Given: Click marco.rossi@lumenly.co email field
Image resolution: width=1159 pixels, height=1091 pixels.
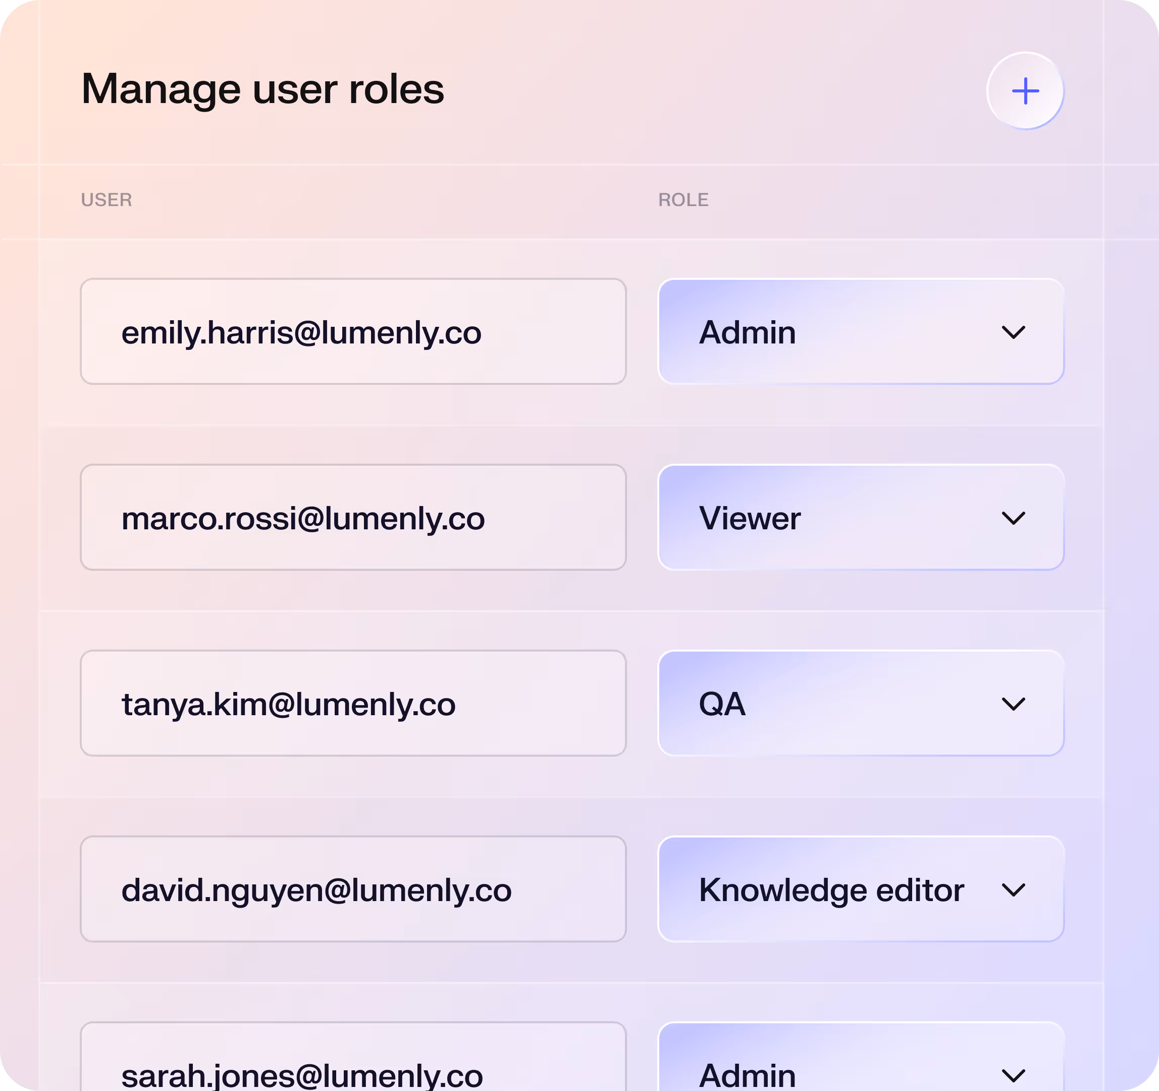Looking at the screenshot, I should click(353, 518).
